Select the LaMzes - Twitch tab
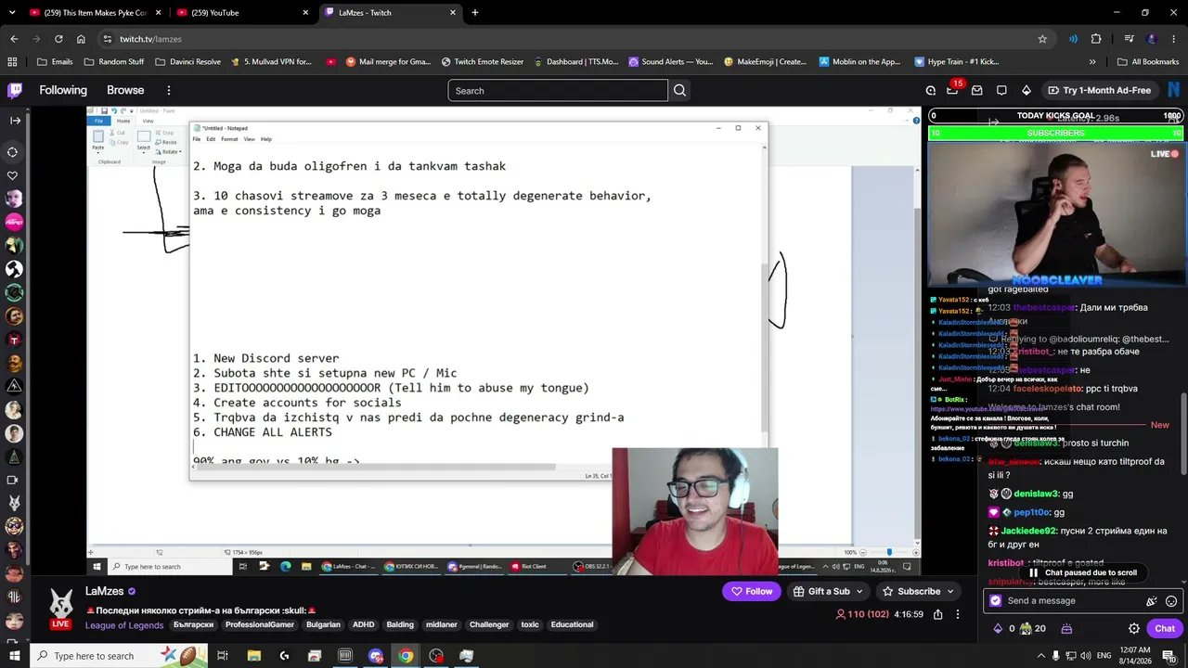The width and height of the screenshot is (1188, 668). pos(391,13)
